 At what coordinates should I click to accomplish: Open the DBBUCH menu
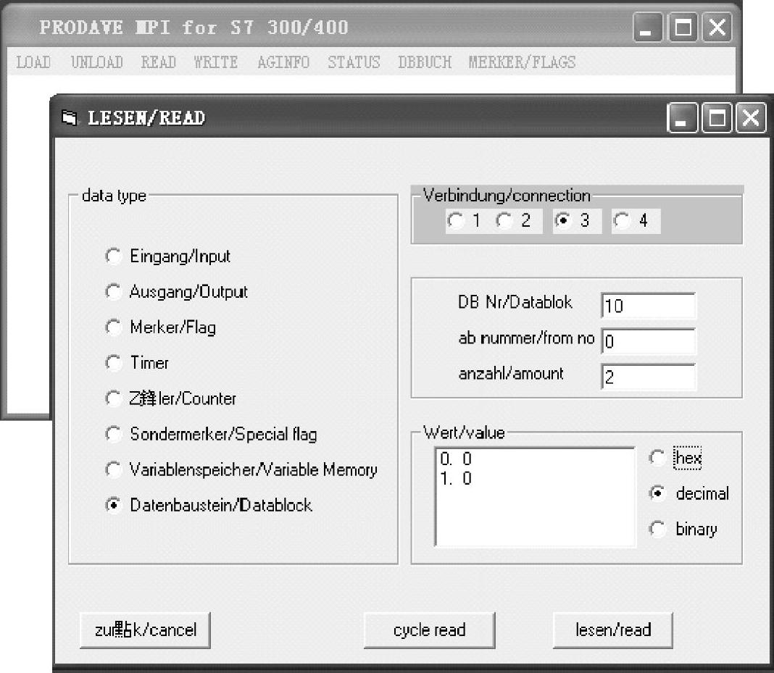(x=425, y=62)
